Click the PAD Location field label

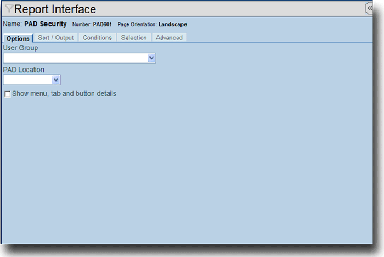(x=24, y=70)
